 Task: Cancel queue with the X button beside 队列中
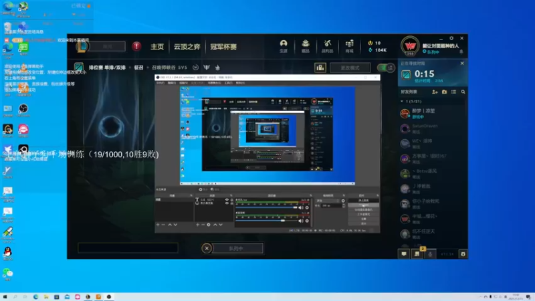207,248
